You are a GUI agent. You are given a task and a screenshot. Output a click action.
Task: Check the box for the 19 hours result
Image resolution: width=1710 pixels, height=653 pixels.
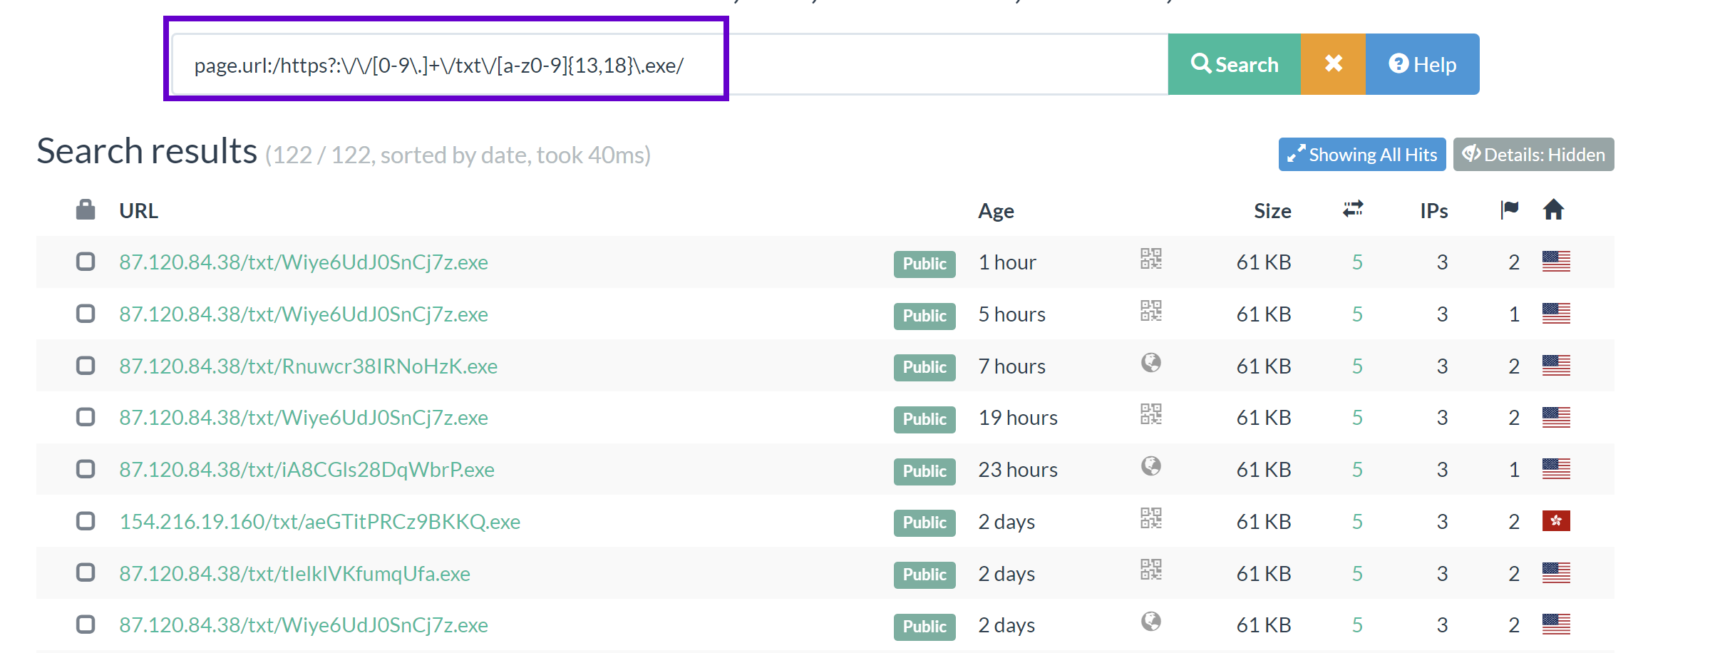[x=86, y=417]
